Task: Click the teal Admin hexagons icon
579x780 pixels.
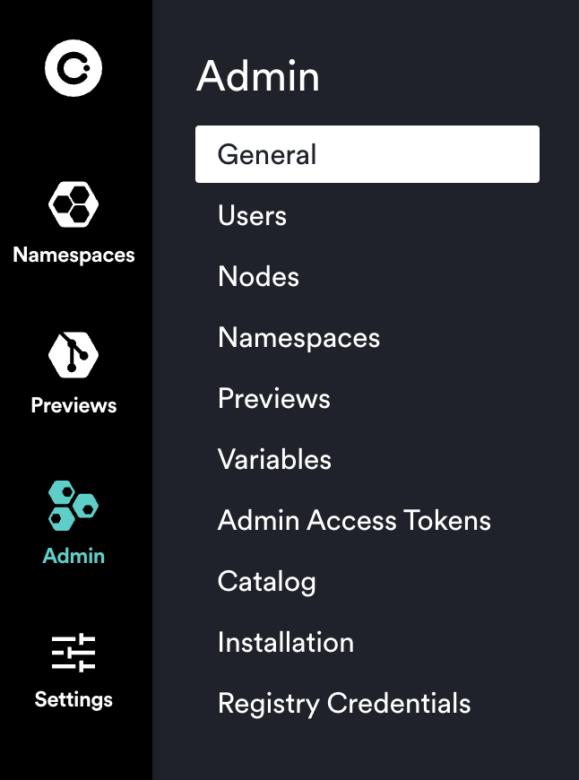Action: (x=73, y=506)
